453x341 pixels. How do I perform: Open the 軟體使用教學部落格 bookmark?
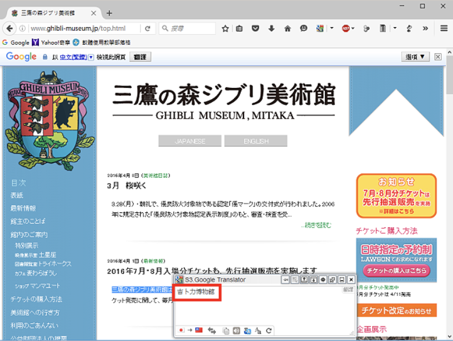[101, 42]
